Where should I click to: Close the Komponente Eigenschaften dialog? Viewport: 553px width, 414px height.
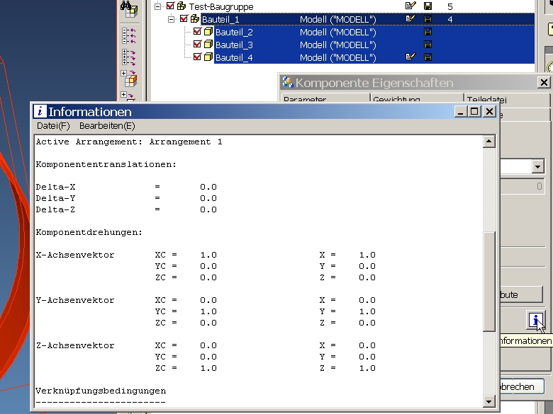pyautogui.click(x=544, y=82)
